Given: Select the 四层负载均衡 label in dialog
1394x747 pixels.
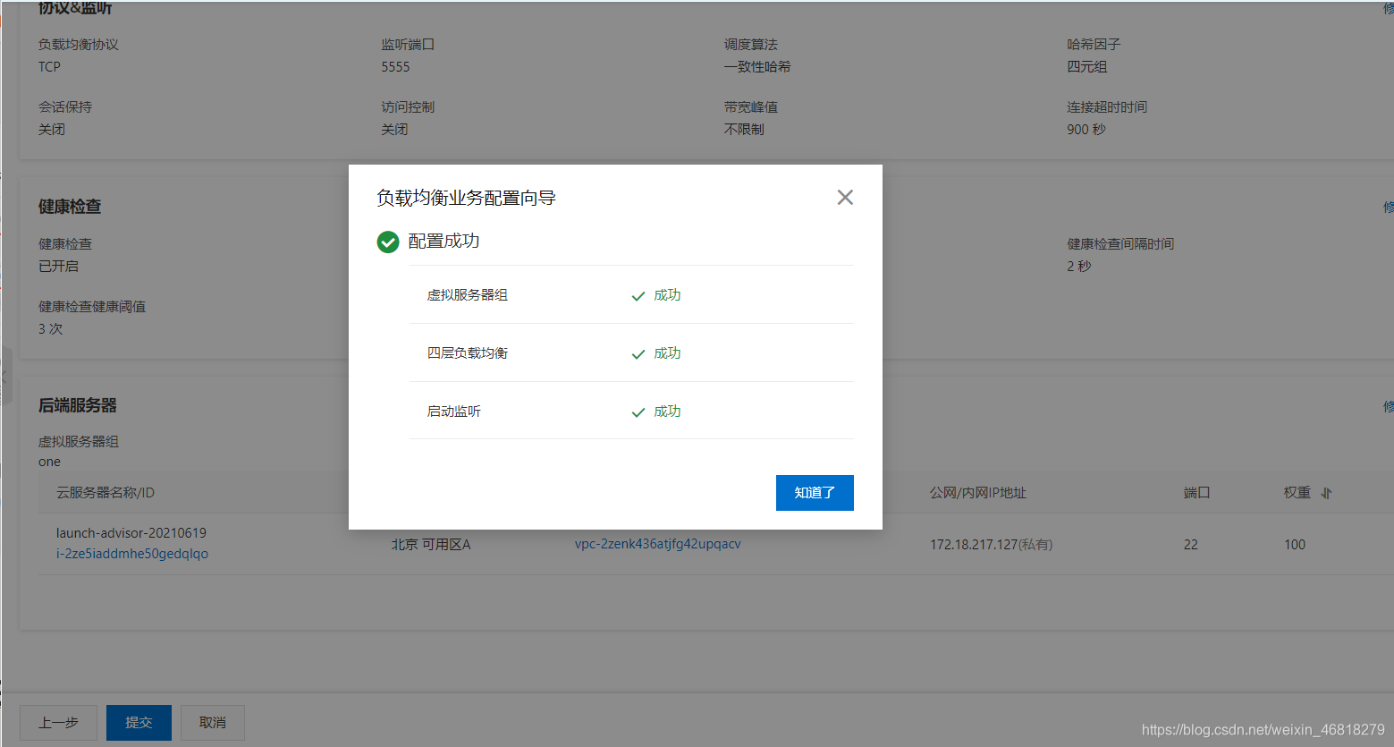Looking at the screenshot, I should [467, 353].
